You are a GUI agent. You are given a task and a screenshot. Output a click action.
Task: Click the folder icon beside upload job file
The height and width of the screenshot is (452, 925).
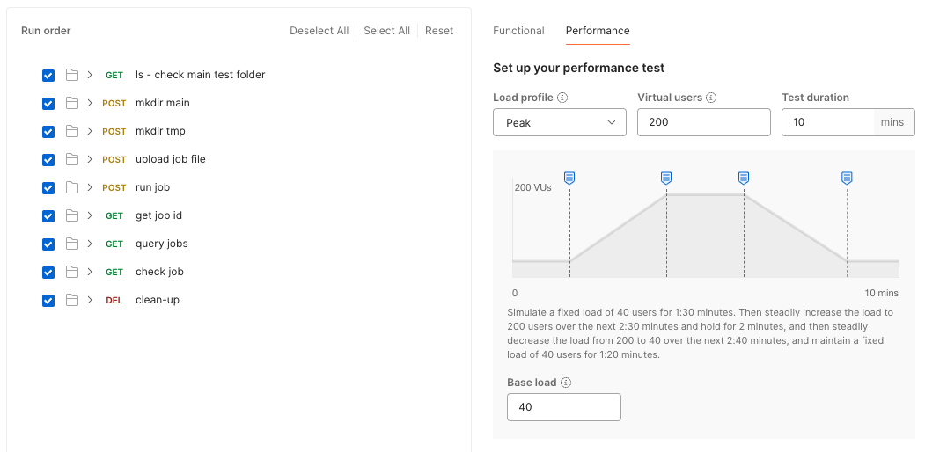(72, 159)
